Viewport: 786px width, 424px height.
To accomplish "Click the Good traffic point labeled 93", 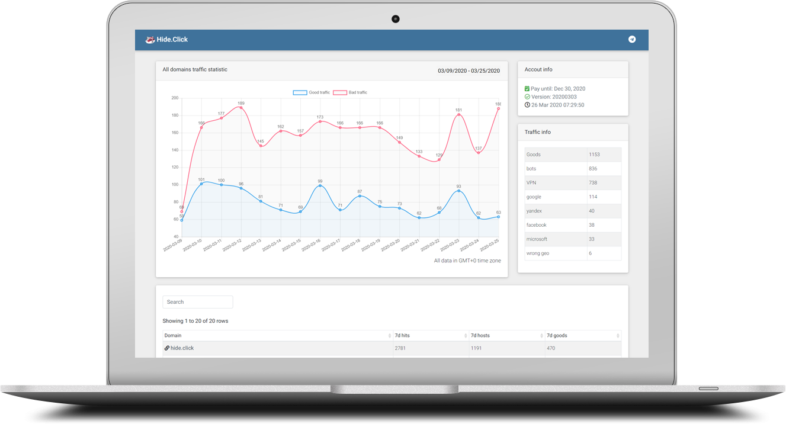I will (458, 191).
